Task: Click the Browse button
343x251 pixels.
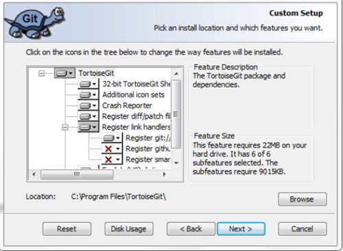Action: [x=303, y=199]
